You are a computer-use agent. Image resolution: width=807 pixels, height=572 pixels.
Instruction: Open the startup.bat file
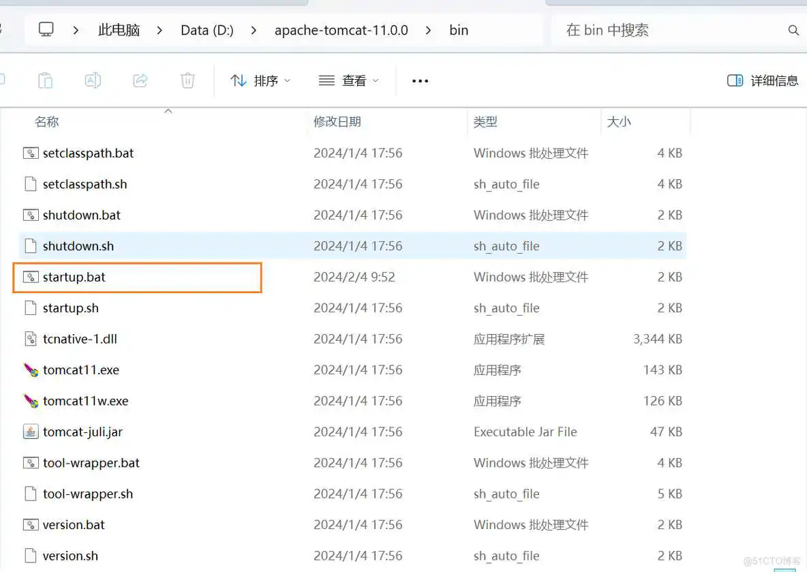pyautogui.click(x=75, y=277)
